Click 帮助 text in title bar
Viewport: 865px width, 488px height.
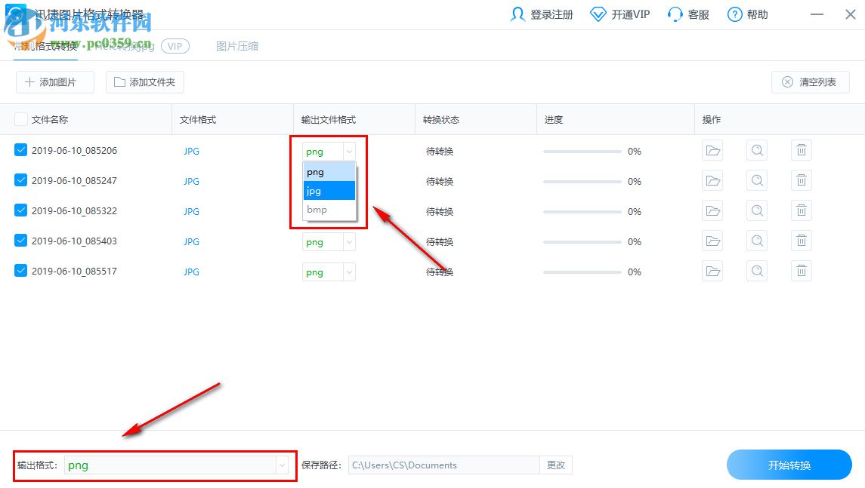758,14
